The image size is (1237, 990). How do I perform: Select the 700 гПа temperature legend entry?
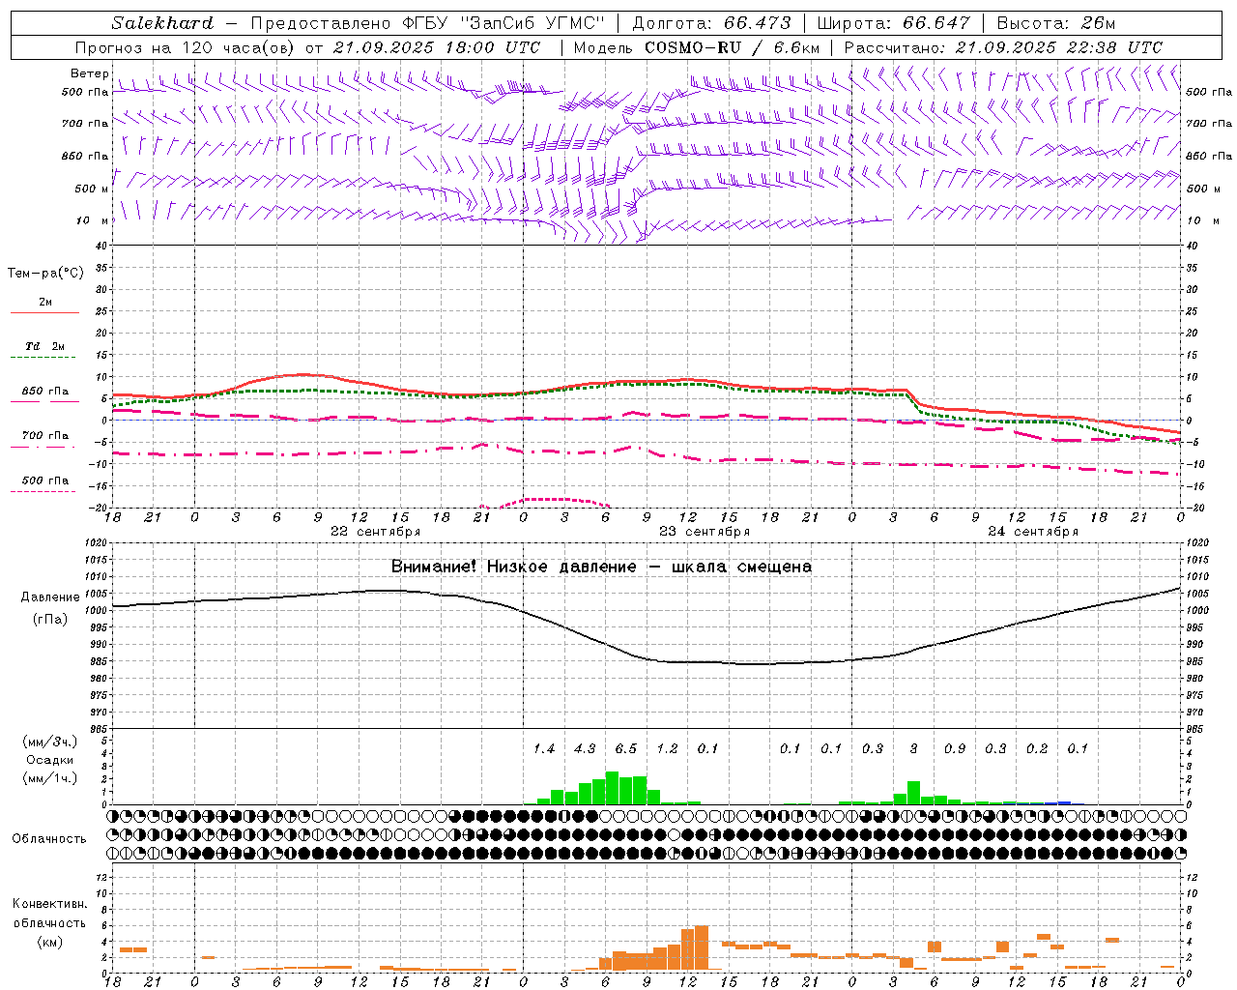click(x=45, y=435)
